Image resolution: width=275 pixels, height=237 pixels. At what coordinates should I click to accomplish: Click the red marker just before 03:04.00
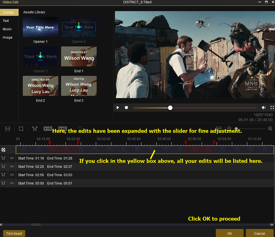point(214,143)
